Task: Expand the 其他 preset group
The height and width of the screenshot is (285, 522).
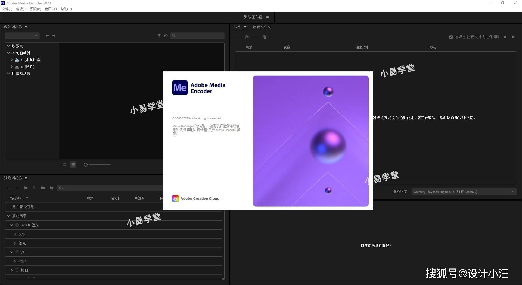Action: click(x=12, y=270)
